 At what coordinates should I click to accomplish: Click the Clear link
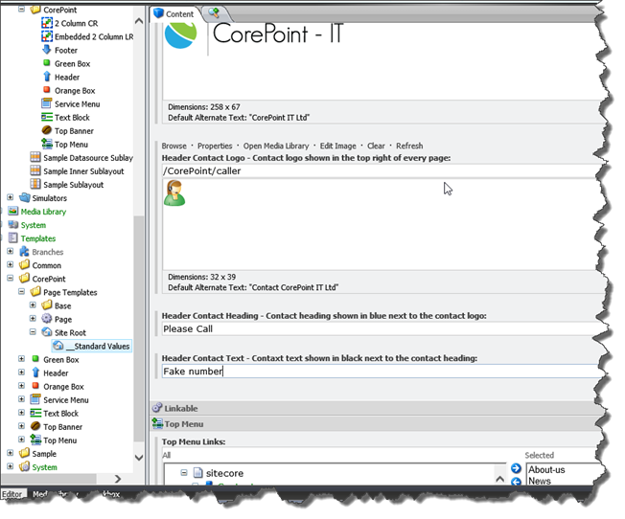click(376, 147)
